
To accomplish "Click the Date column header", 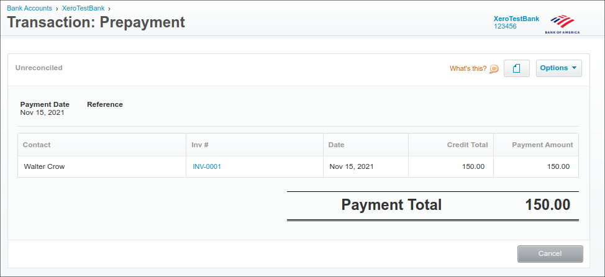I will point(336,145).
